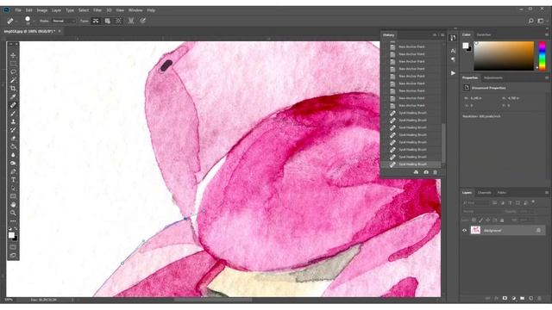Select the History Brush tool
The height and width of the screenshot is (310, 552).
coord(13,130)
